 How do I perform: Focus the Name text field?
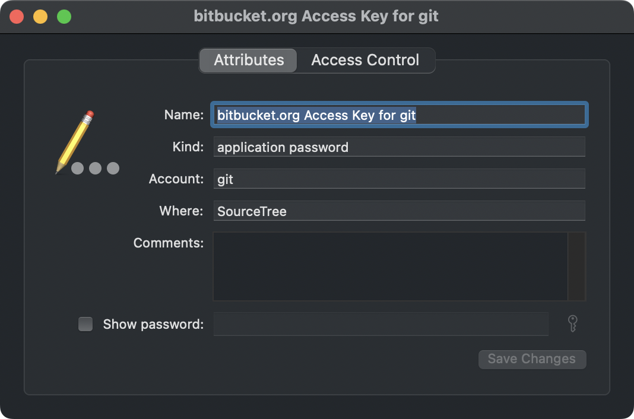click(x=399, y=115)
